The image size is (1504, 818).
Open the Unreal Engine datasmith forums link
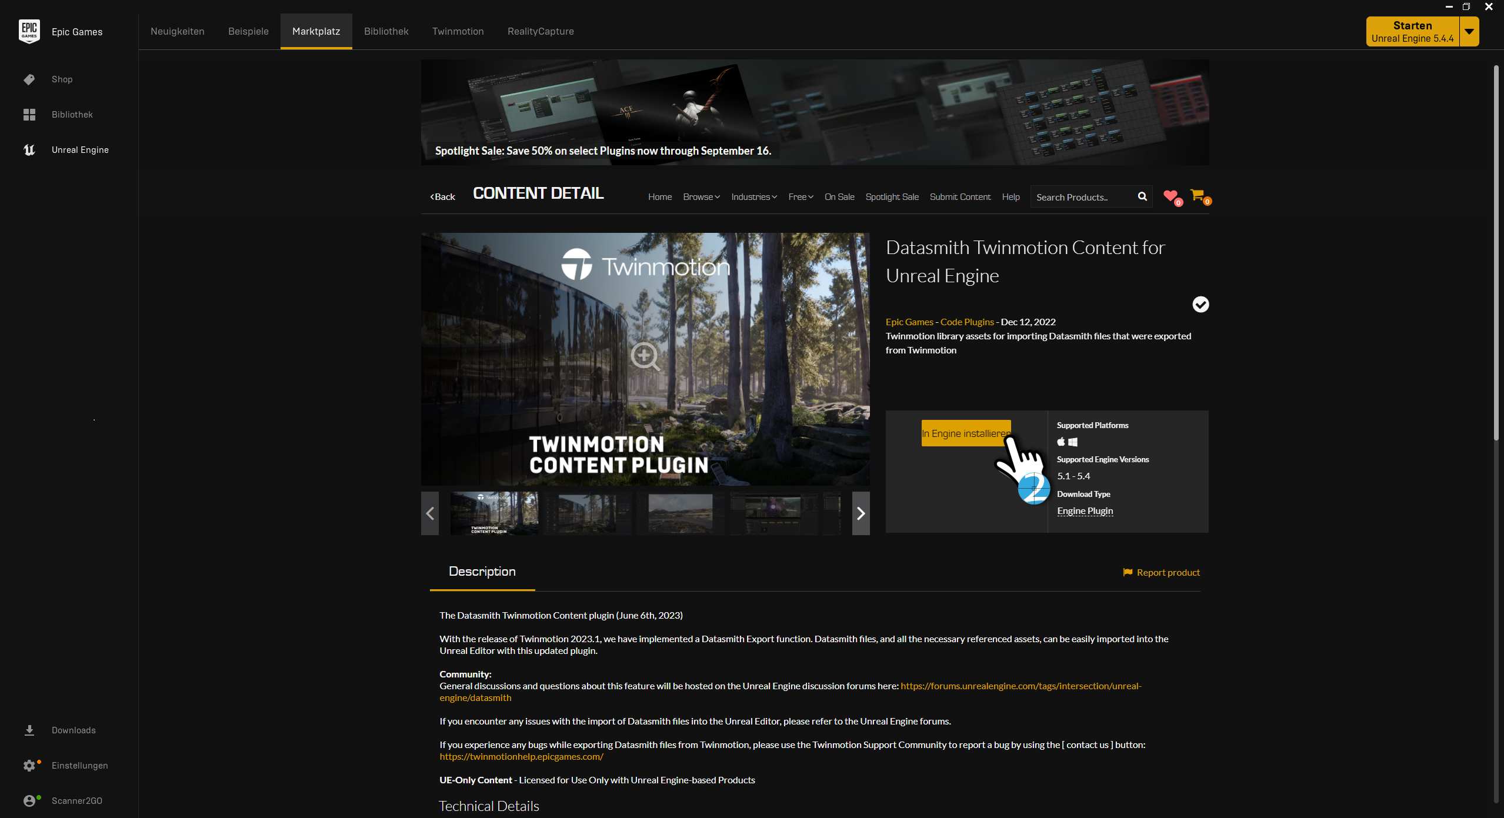(x=1021, y=686)
